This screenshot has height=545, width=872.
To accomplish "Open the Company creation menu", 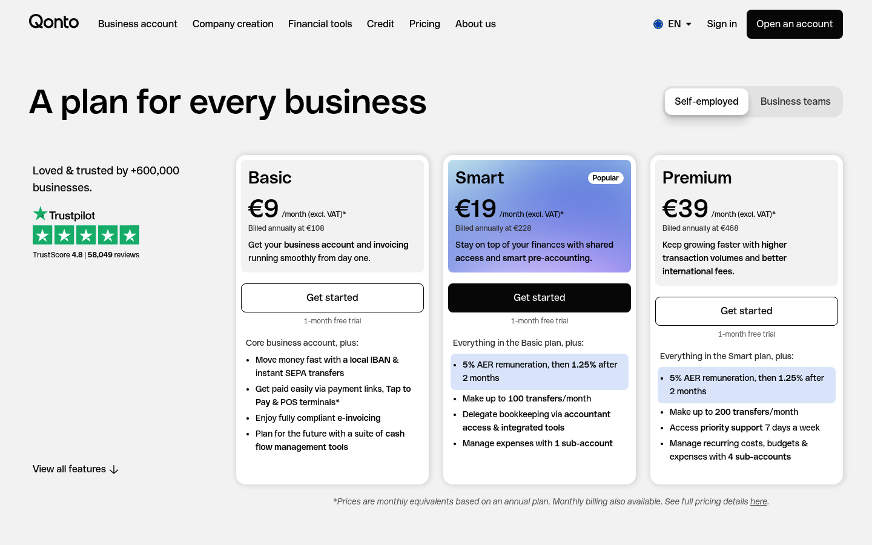I will (x=233, y=24).
